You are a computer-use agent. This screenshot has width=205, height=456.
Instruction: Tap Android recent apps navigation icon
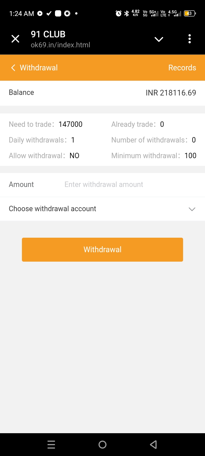pyautogui.click(x=51, y=445)
